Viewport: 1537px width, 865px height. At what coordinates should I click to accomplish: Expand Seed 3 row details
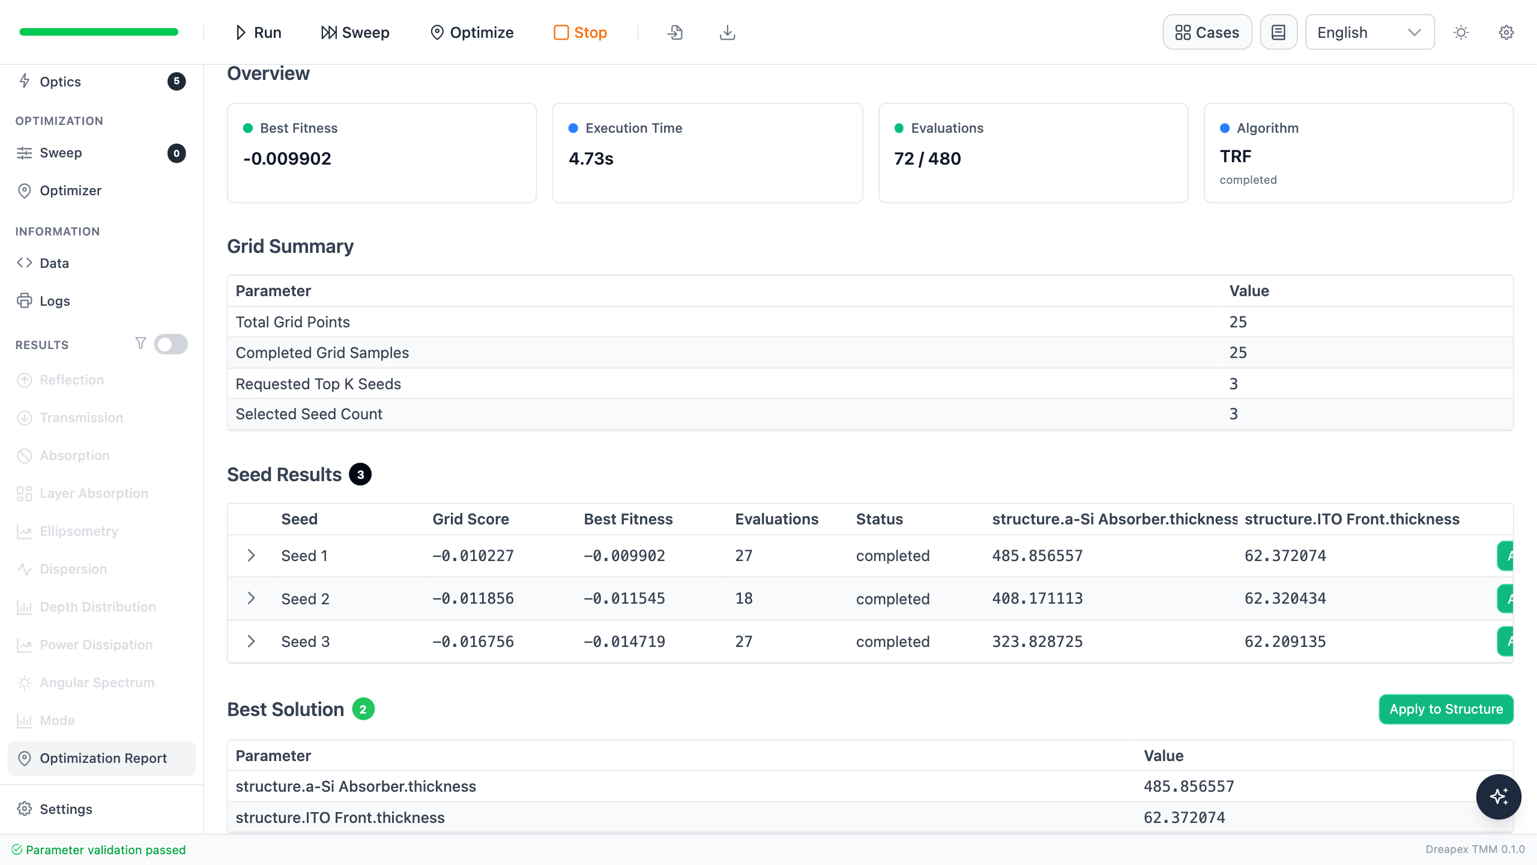point(251,642)
